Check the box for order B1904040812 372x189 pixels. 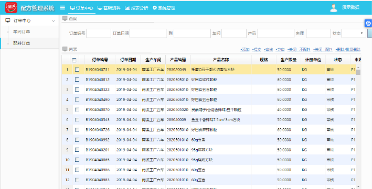pos(77,80)
